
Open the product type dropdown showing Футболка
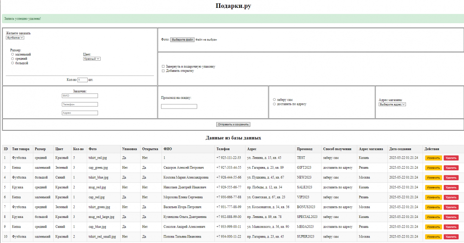click(x=15, y=38)
